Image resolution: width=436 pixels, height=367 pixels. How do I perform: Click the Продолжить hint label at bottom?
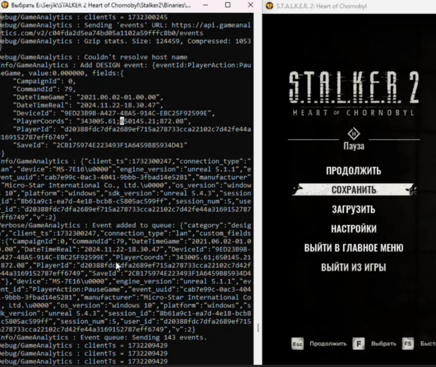coord(328,343)
